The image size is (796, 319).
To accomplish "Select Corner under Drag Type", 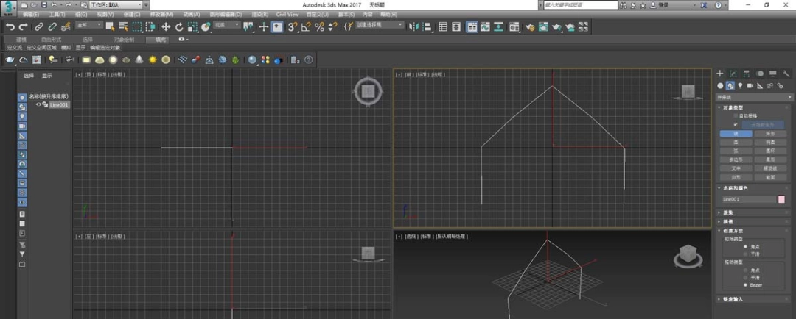I will click(x=745, y=270).
